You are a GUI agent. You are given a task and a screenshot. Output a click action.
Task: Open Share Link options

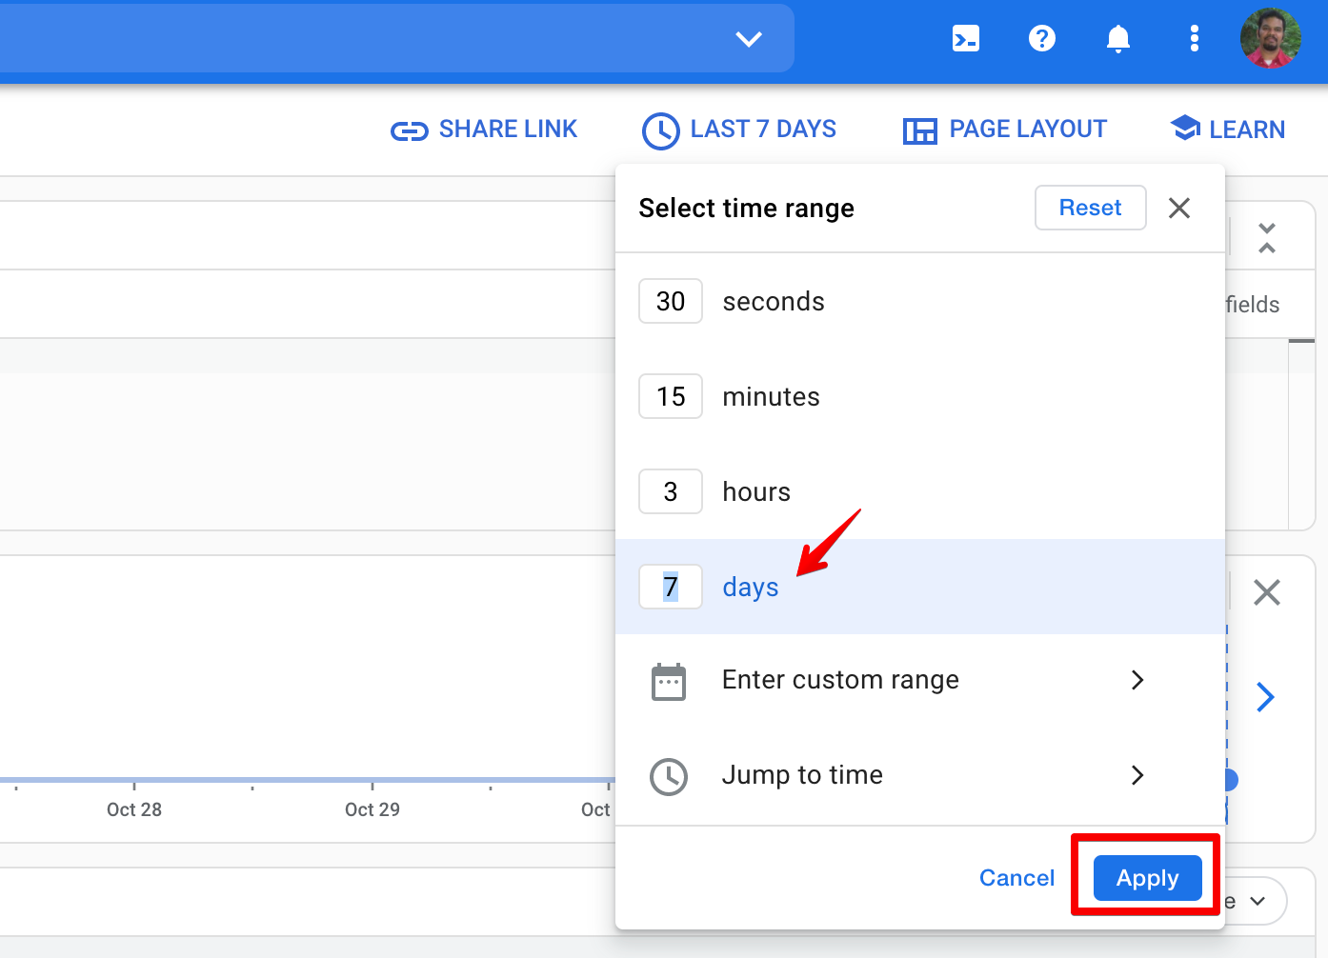[x=484, y=129]
